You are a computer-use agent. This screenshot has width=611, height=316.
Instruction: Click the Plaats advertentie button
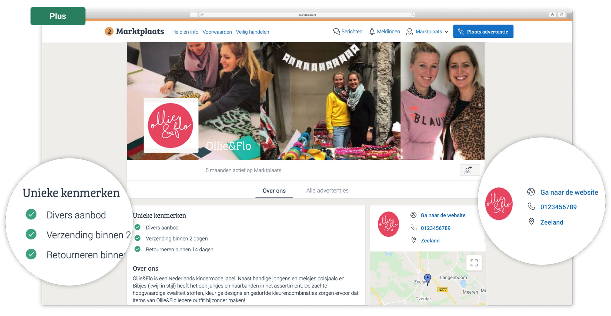tap(483, 32)
